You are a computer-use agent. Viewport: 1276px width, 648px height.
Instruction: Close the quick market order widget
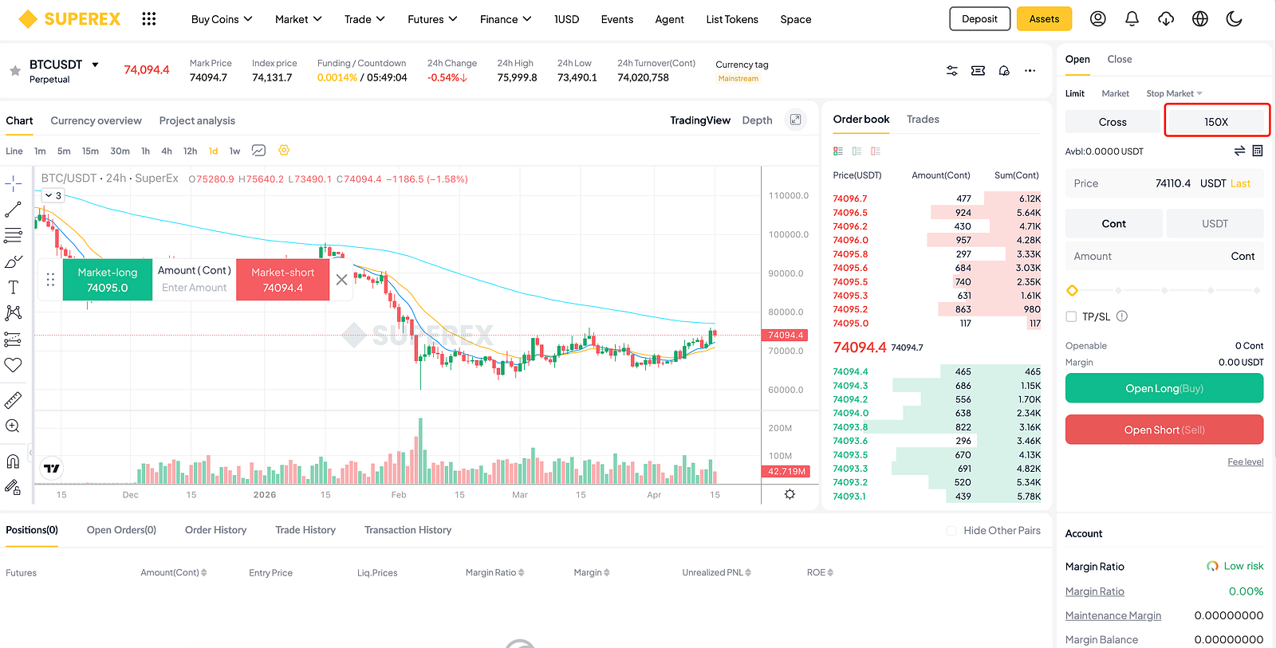[x=341, y=280]
